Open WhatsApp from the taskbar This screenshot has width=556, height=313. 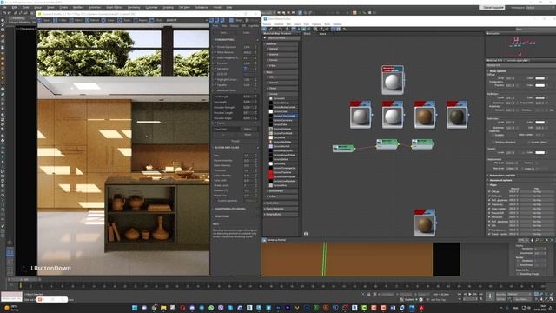tap(211, 308)
